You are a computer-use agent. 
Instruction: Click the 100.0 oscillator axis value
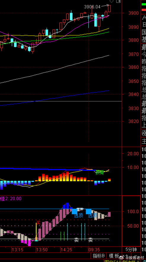click(x=133, y=212)
